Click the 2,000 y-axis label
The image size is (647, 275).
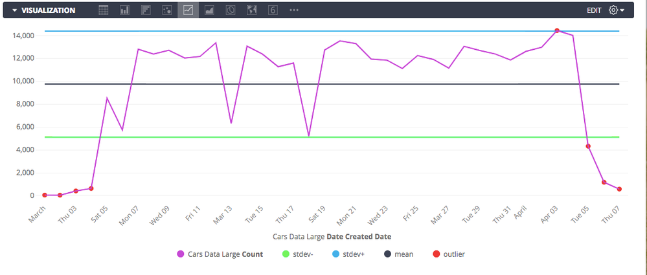click(x=25, y=173)
